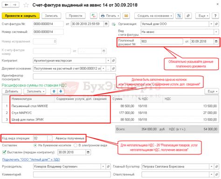Click Код вида операции field 02
Screen dimensions: 221x179
tap(40, 138)
